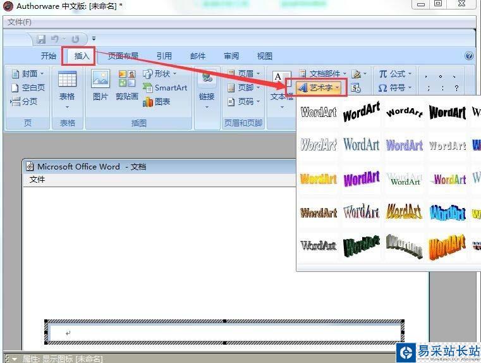
Task: Click the Undo icon in quick access toolbar
Action: [55, 39]
